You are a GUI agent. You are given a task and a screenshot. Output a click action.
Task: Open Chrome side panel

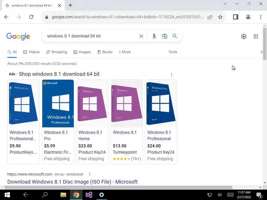pos(236,17)
